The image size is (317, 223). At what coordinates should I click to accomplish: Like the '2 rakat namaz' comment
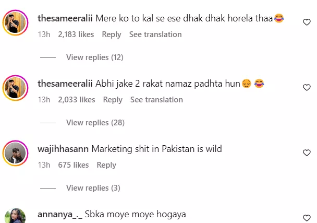point(307,88)
